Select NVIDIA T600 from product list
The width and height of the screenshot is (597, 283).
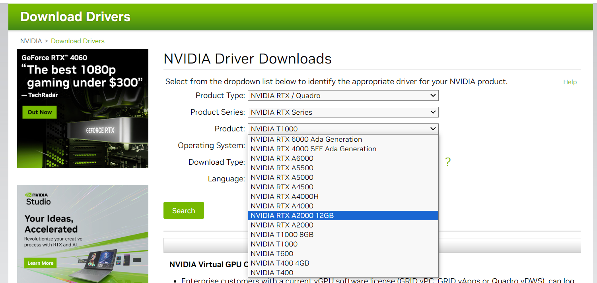(272, 254)
